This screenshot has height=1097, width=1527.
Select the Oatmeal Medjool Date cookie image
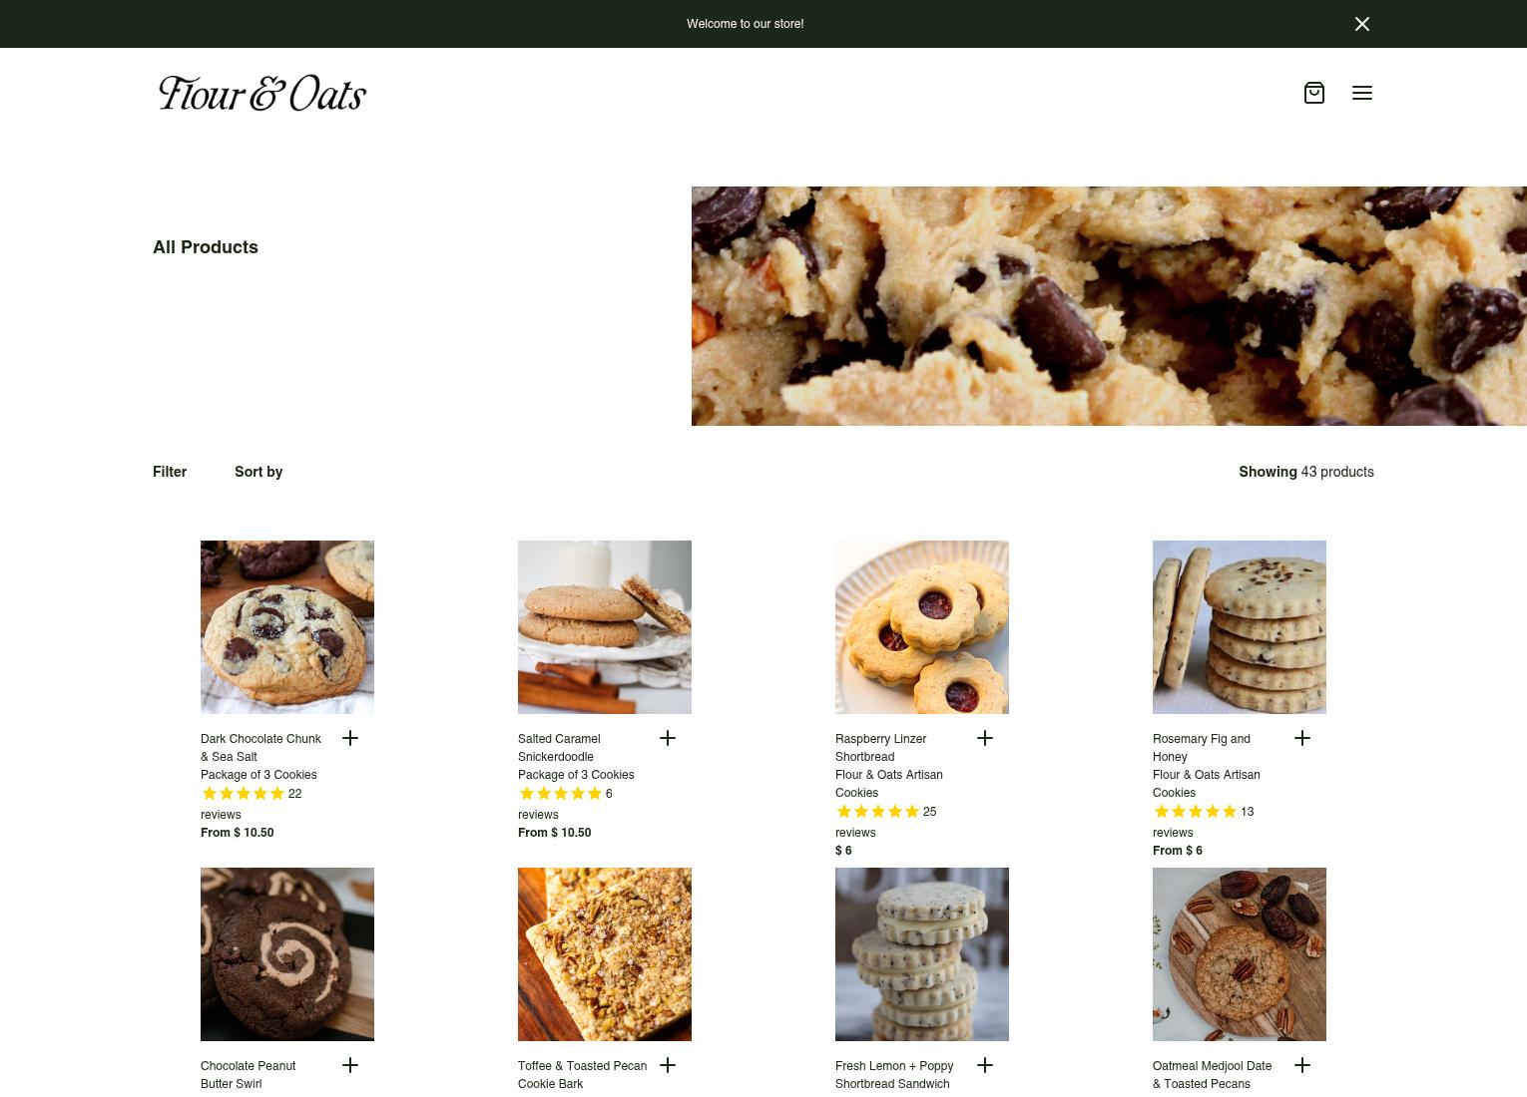(x=1240, y=954)
